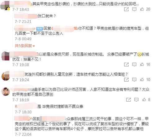Expand the 共5条回复 replies list
This screenshot has height=137, width=155.
[x=25, y=46]
